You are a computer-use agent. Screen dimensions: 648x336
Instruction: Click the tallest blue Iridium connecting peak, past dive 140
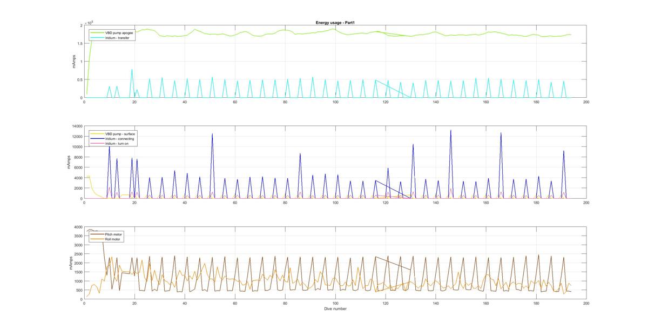click(450, 131)
